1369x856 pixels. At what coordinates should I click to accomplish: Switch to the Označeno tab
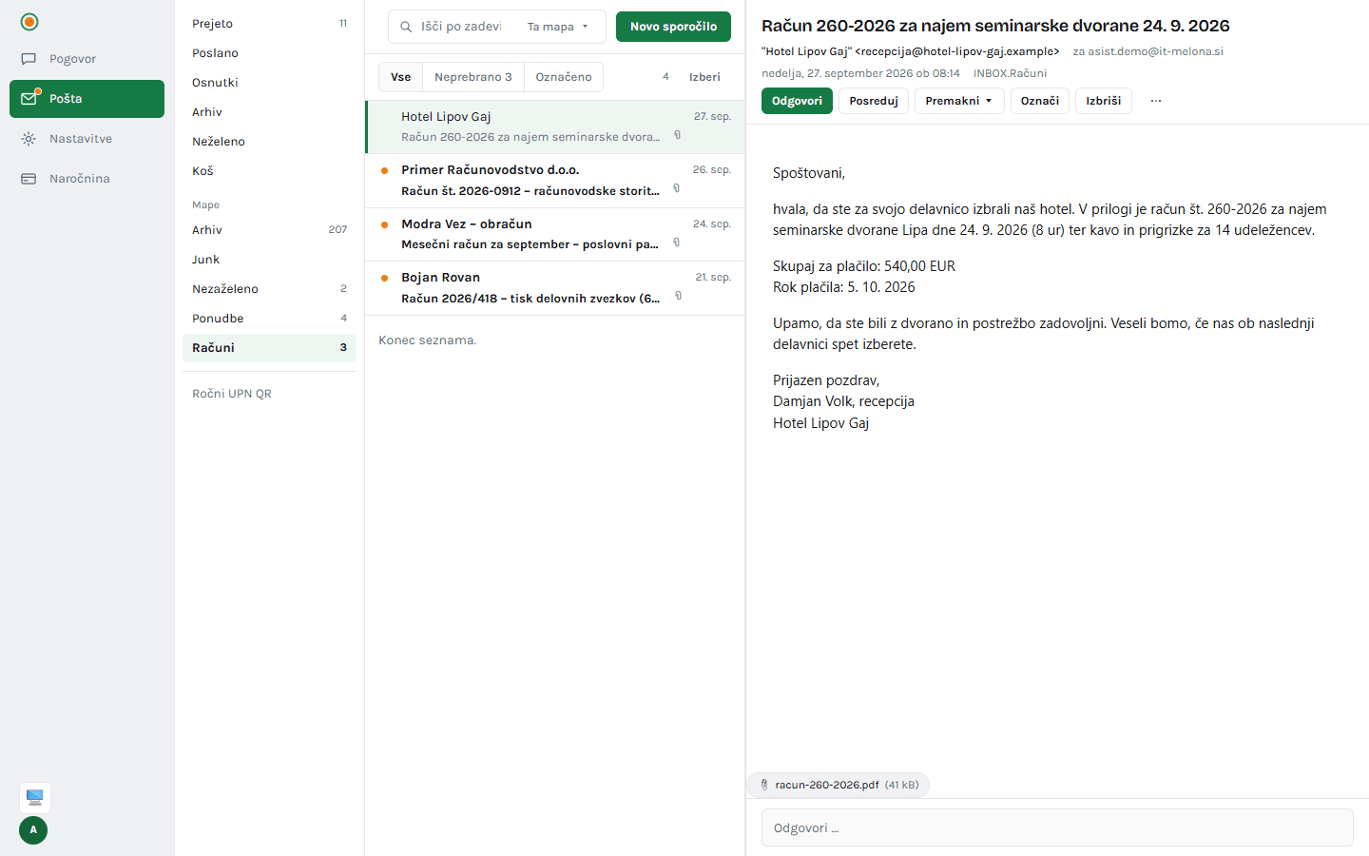point(564,77)
